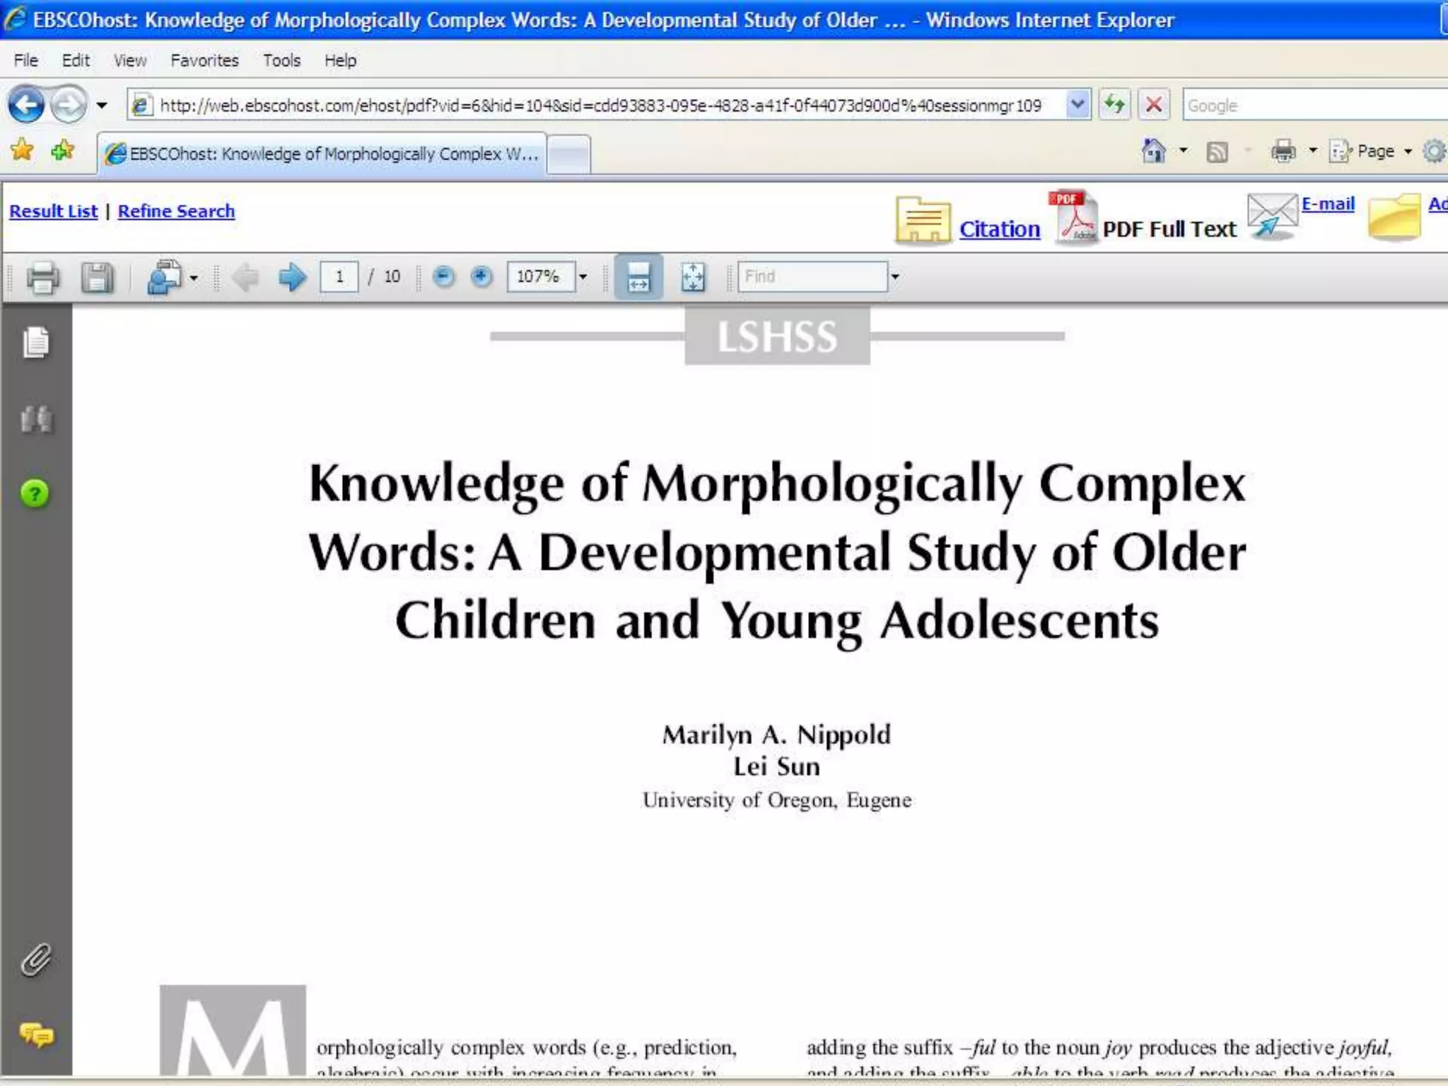1448x1086 pixels.
Task: Open the address bar URL dropdown
Action: (1078, 105)
